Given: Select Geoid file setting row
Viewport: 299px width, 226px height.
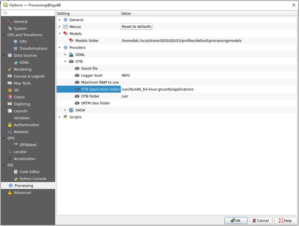Looking at the screenshot, I should click(177, 68).
